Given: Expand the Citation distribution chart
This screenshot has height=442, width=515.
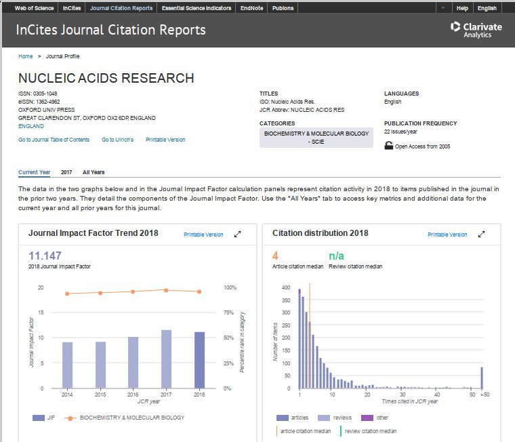Looking at the screenshot, I should (482, 235).
